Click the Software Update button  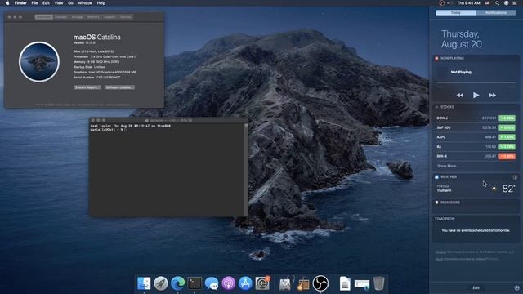point(119,87)
